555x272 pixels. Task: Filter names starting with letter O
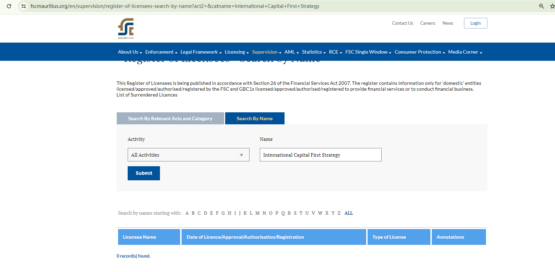pyautogui.click(x=270, y=213)
